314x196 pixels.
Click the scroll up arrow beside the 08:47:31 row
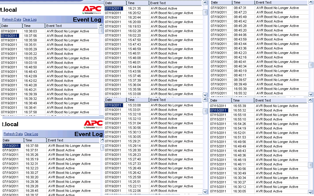point(311,2)
